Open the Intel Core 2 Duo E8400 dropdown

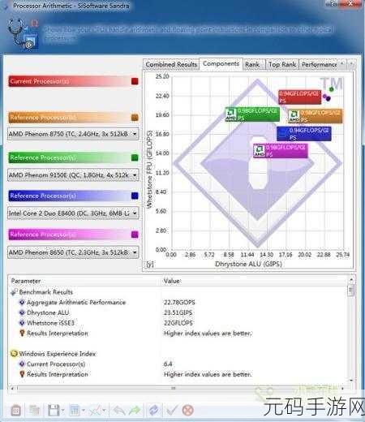pos(73,213)
